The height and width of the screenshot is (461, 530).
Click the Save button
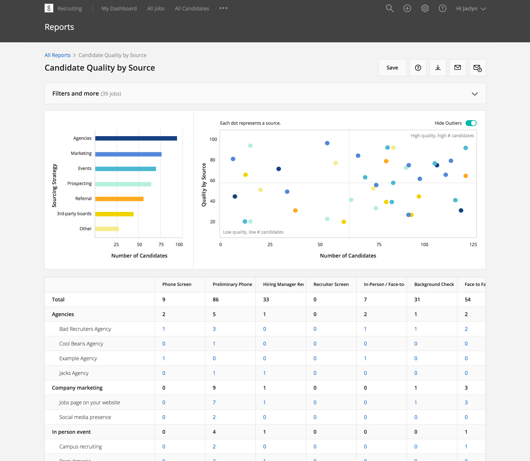coord(392,68)
